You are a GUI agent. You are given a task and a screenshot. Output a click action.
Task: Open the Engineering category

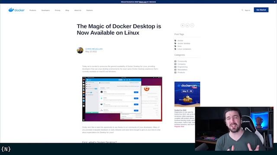(x=183, y=67)
